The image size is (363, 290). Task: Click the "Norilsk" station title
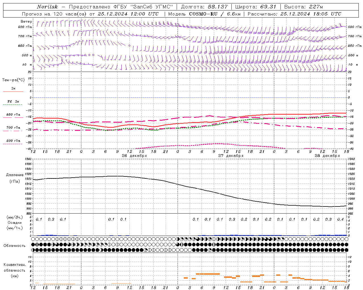pos(47,7)
